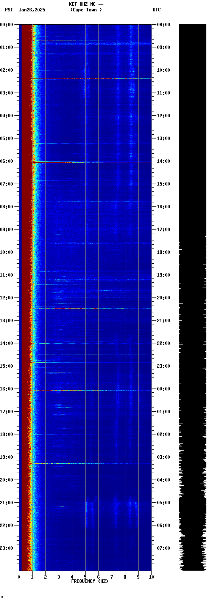Click the frequency axis label "0"
209x601 pixels.
pyautogui.click(x=19, y=577)
